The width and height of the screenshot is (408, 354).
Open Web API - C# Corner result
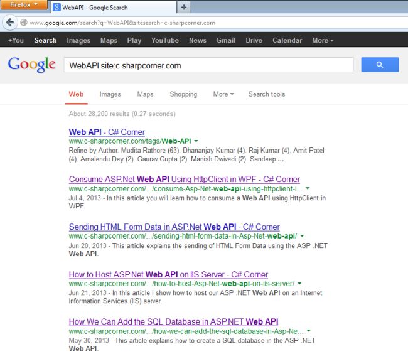point(107,132)
